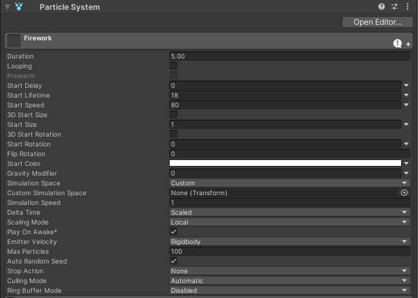Click the Start Speed field with 80

point(285,105)
